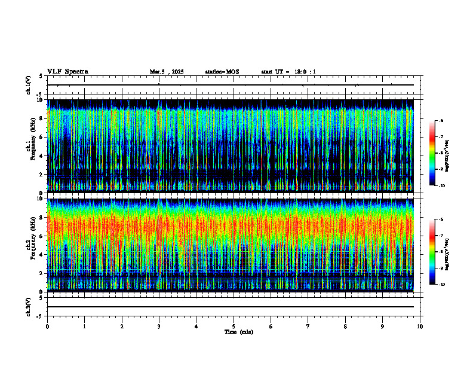
Task: Click the "VLF Spectra" title text
Action: coord(67,72)
